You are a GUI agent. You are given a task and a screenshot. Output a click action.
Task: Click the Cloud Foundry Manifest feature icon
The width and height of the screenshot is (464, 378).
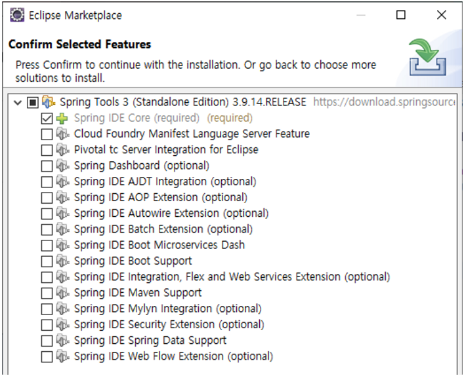pyautogui.click(x=62, y=134)
